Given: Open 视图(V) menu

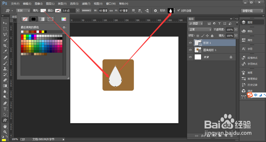Looking at the screenshot, I should click(98, 3).
